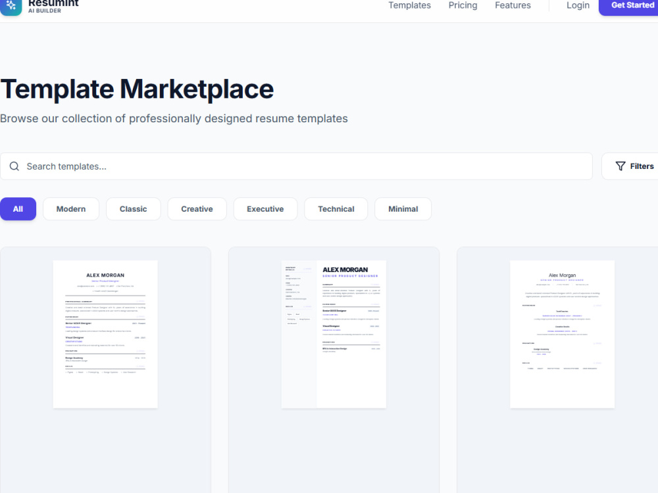Show Creative templates
The width and height of the screenshot is (658, 493).
point(197,209)
